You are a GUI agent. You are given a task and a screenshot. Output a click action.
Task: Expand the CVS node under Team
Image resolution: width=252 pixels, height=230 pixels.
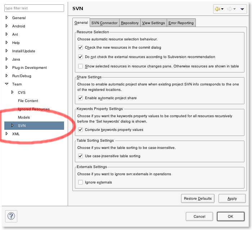[x=12, y=92]
